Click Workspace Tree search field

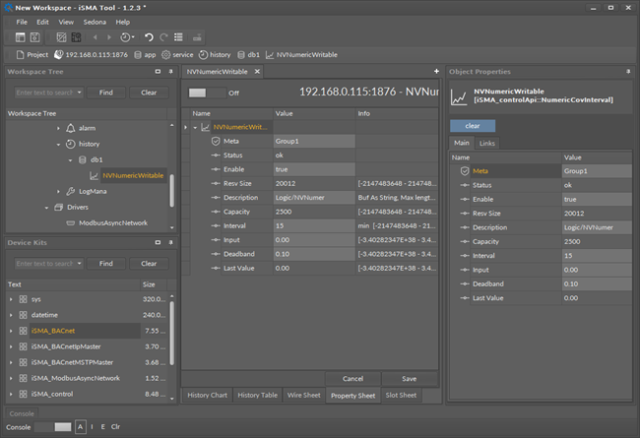click(44, 93)
